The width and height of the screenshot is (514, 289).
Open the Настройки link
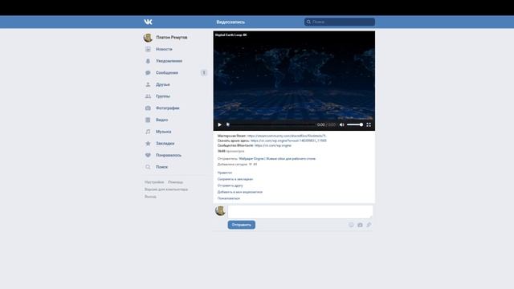click(154, 182)
